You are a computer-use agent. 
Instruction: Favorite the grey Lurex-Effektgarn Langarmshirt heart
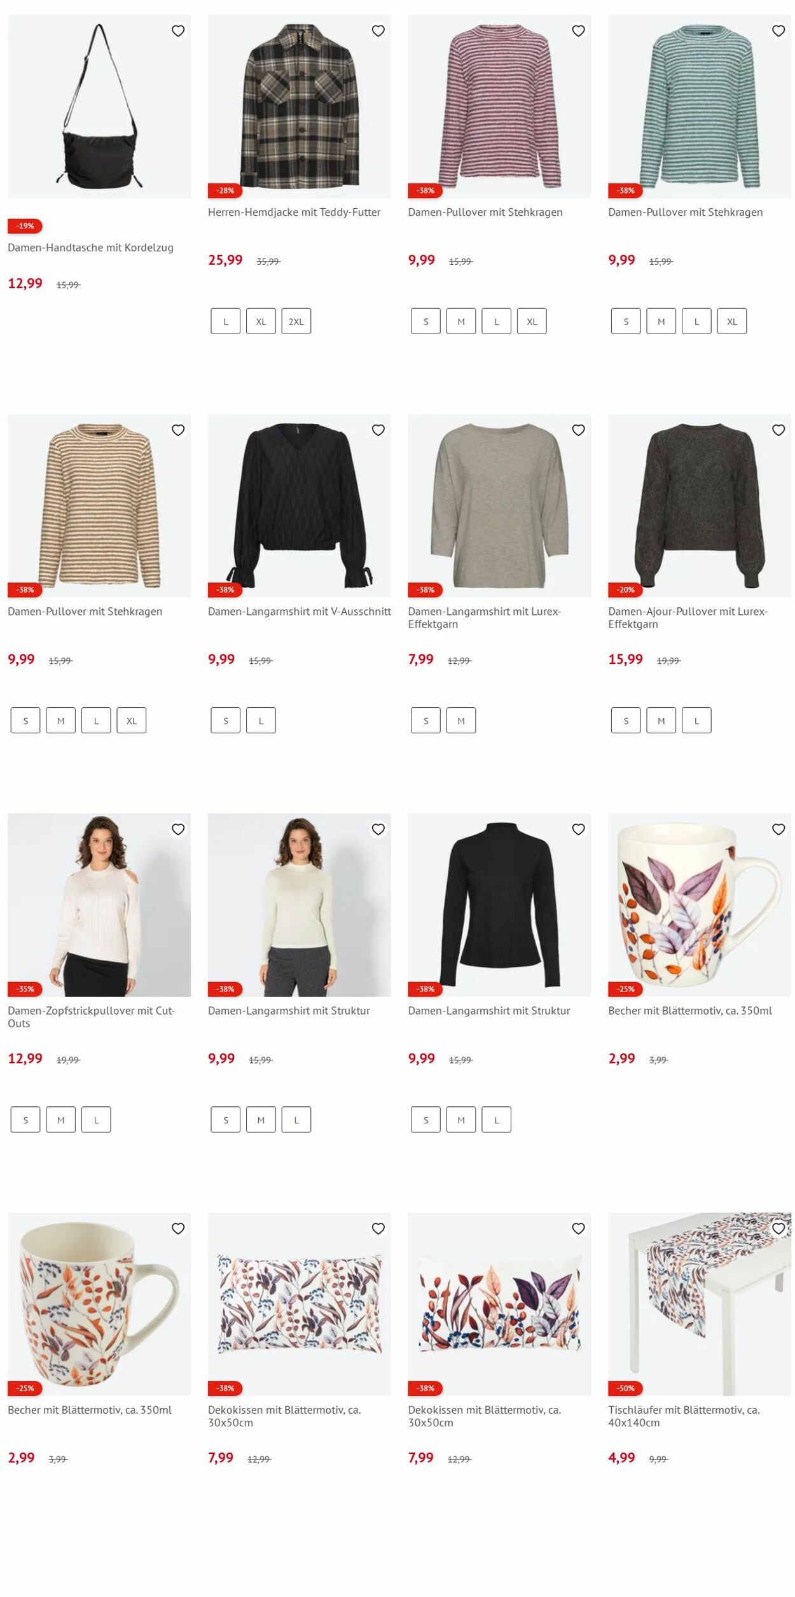(578, 430)
